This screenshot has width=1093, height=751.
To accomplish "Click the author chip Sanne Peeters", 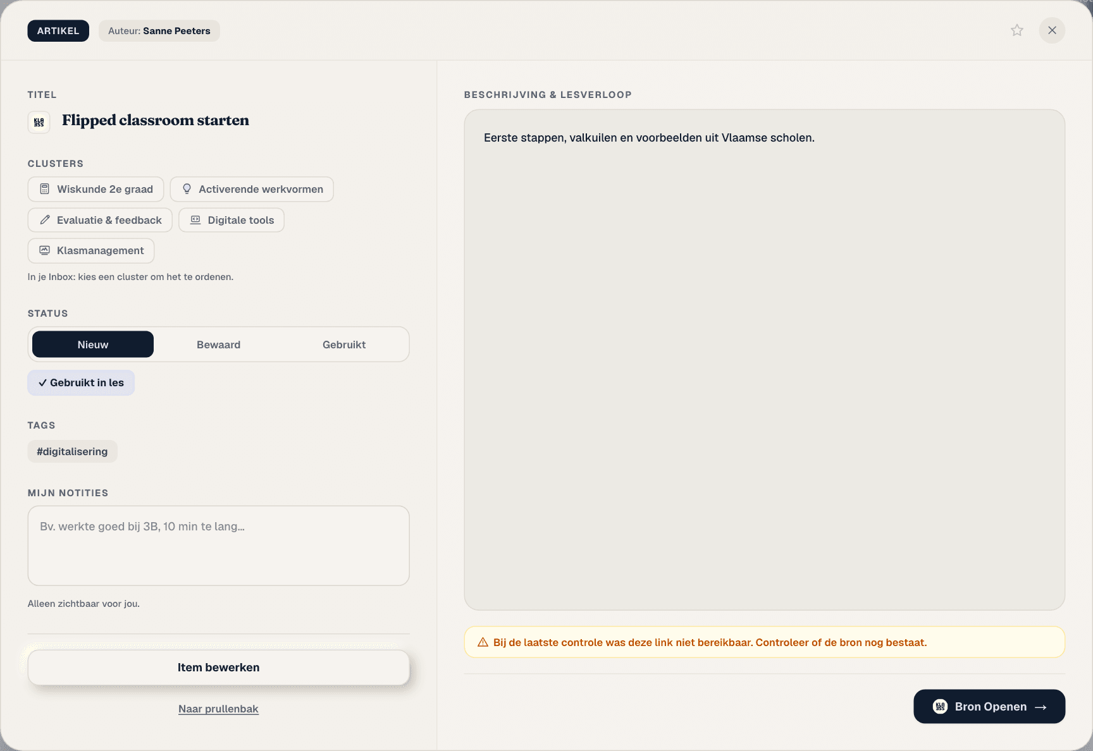I will (x=159, y=31).
